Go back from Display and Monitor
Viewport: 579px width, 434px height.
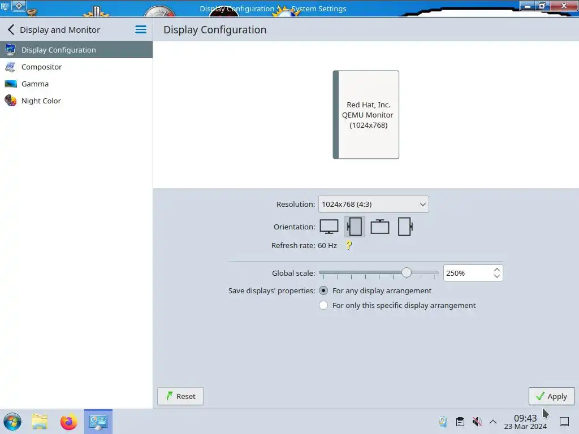point(11,29)
